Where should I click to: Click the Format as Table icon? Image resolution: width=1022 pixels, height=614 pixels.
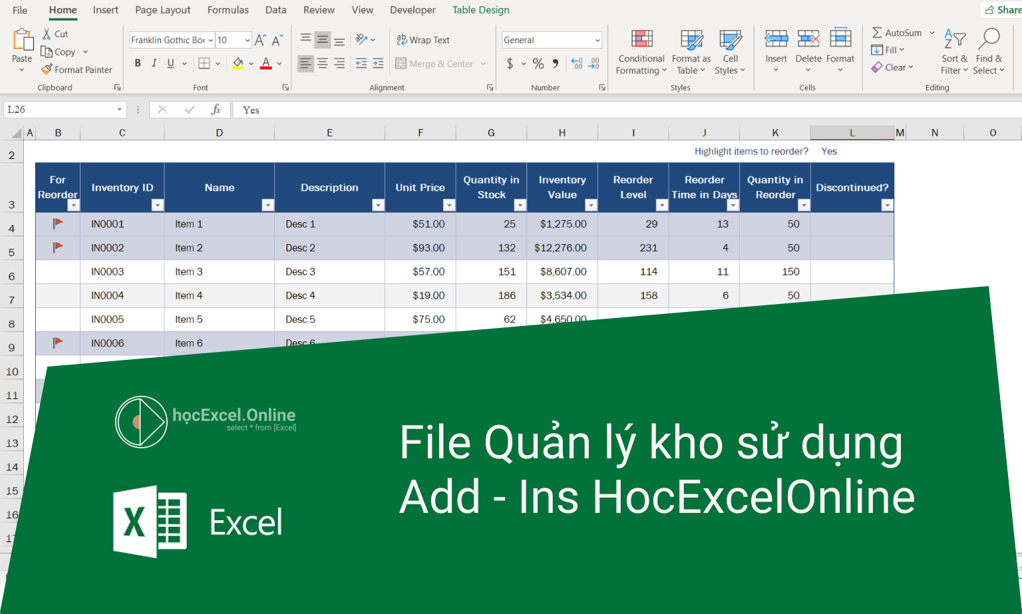coord(691,40)
